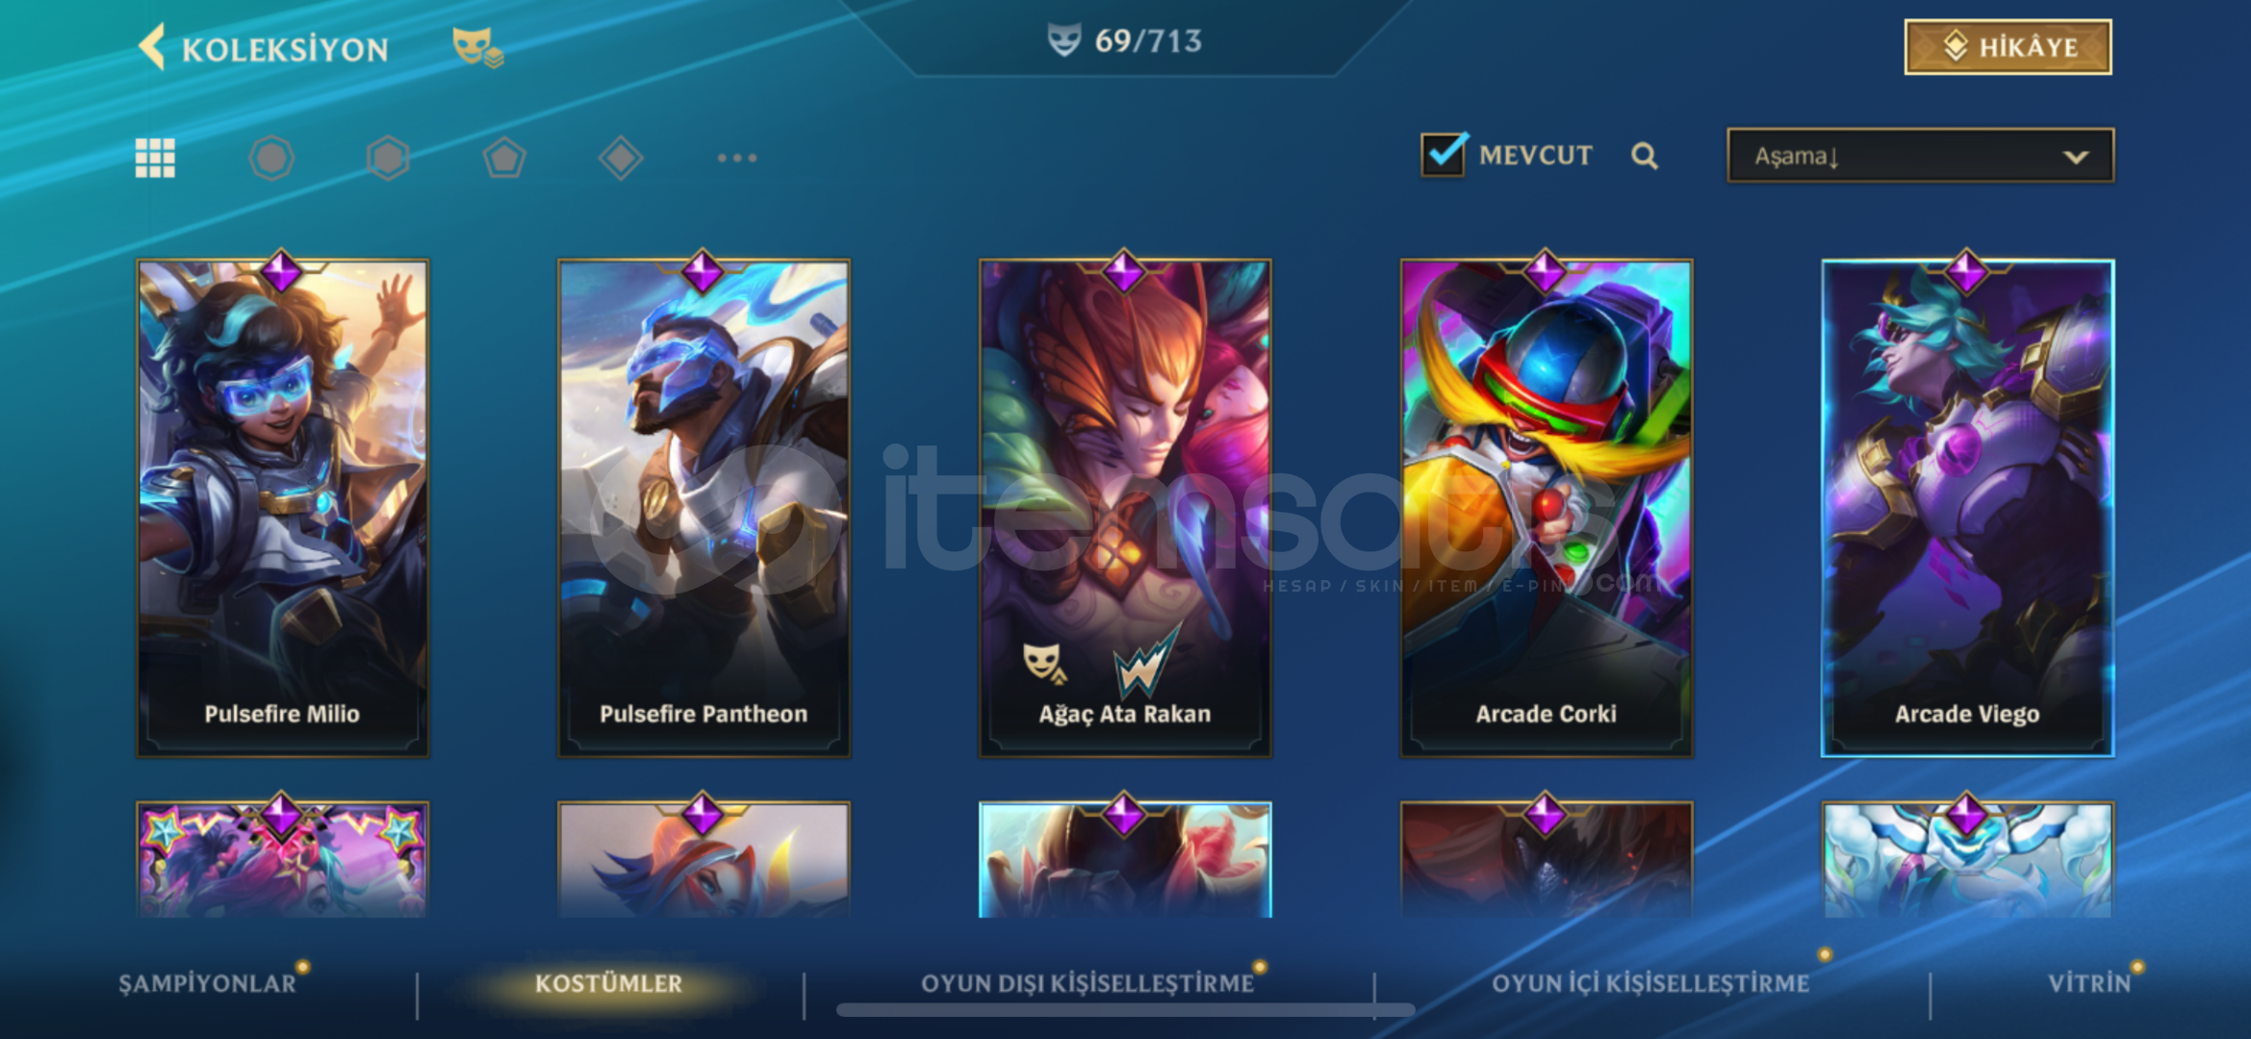Select the all-skins grid filter icon
Screen dimensions: 2251x1039
tap(155, 158)
